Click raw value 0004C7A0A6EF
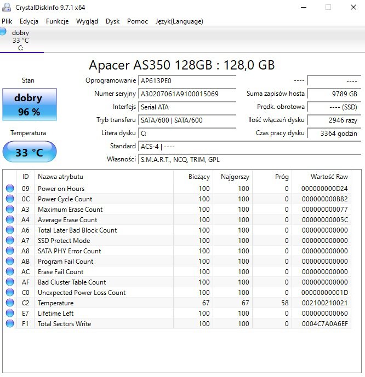The height and width of the screenshot is (377, 365). (325, 323)
